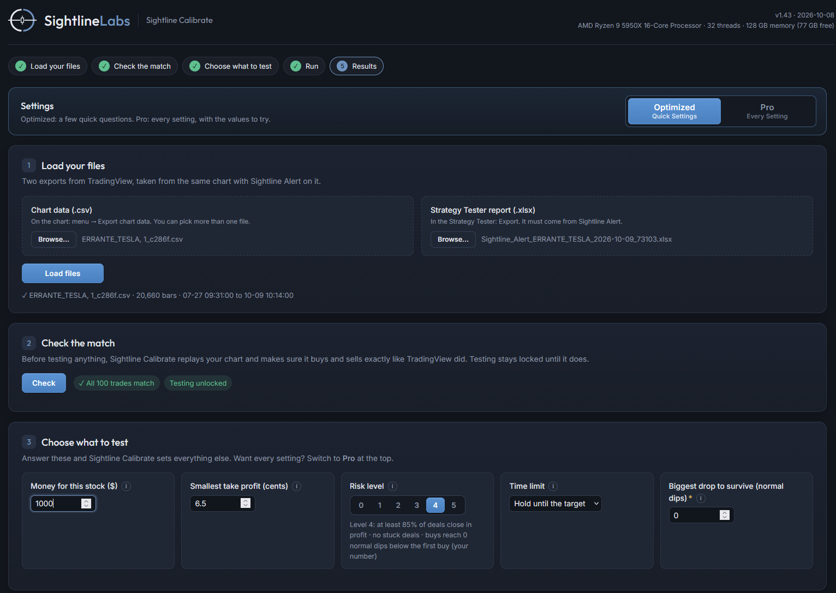836x593 pixels.
Task: Click stepper arrows on Biggest drop field
Action: [725, 516]
